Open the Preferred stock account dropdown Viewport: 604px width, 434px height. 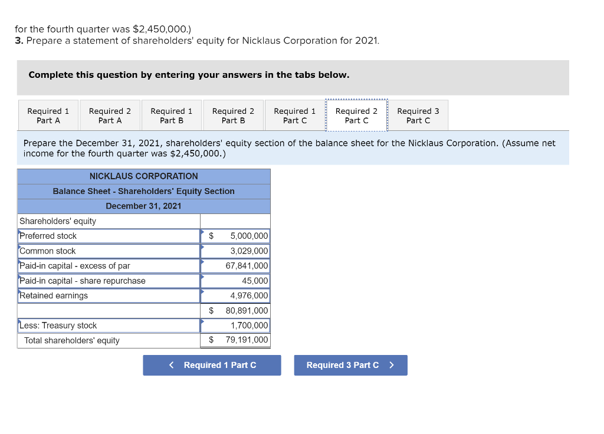point(109,236)
